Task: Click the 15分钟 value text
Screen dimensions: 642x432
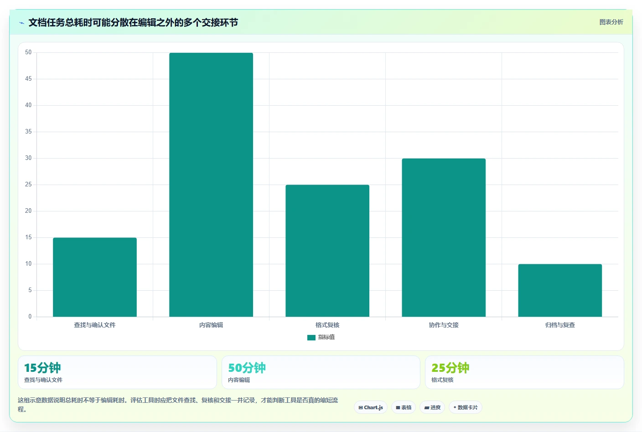Action: coord(42,368)
